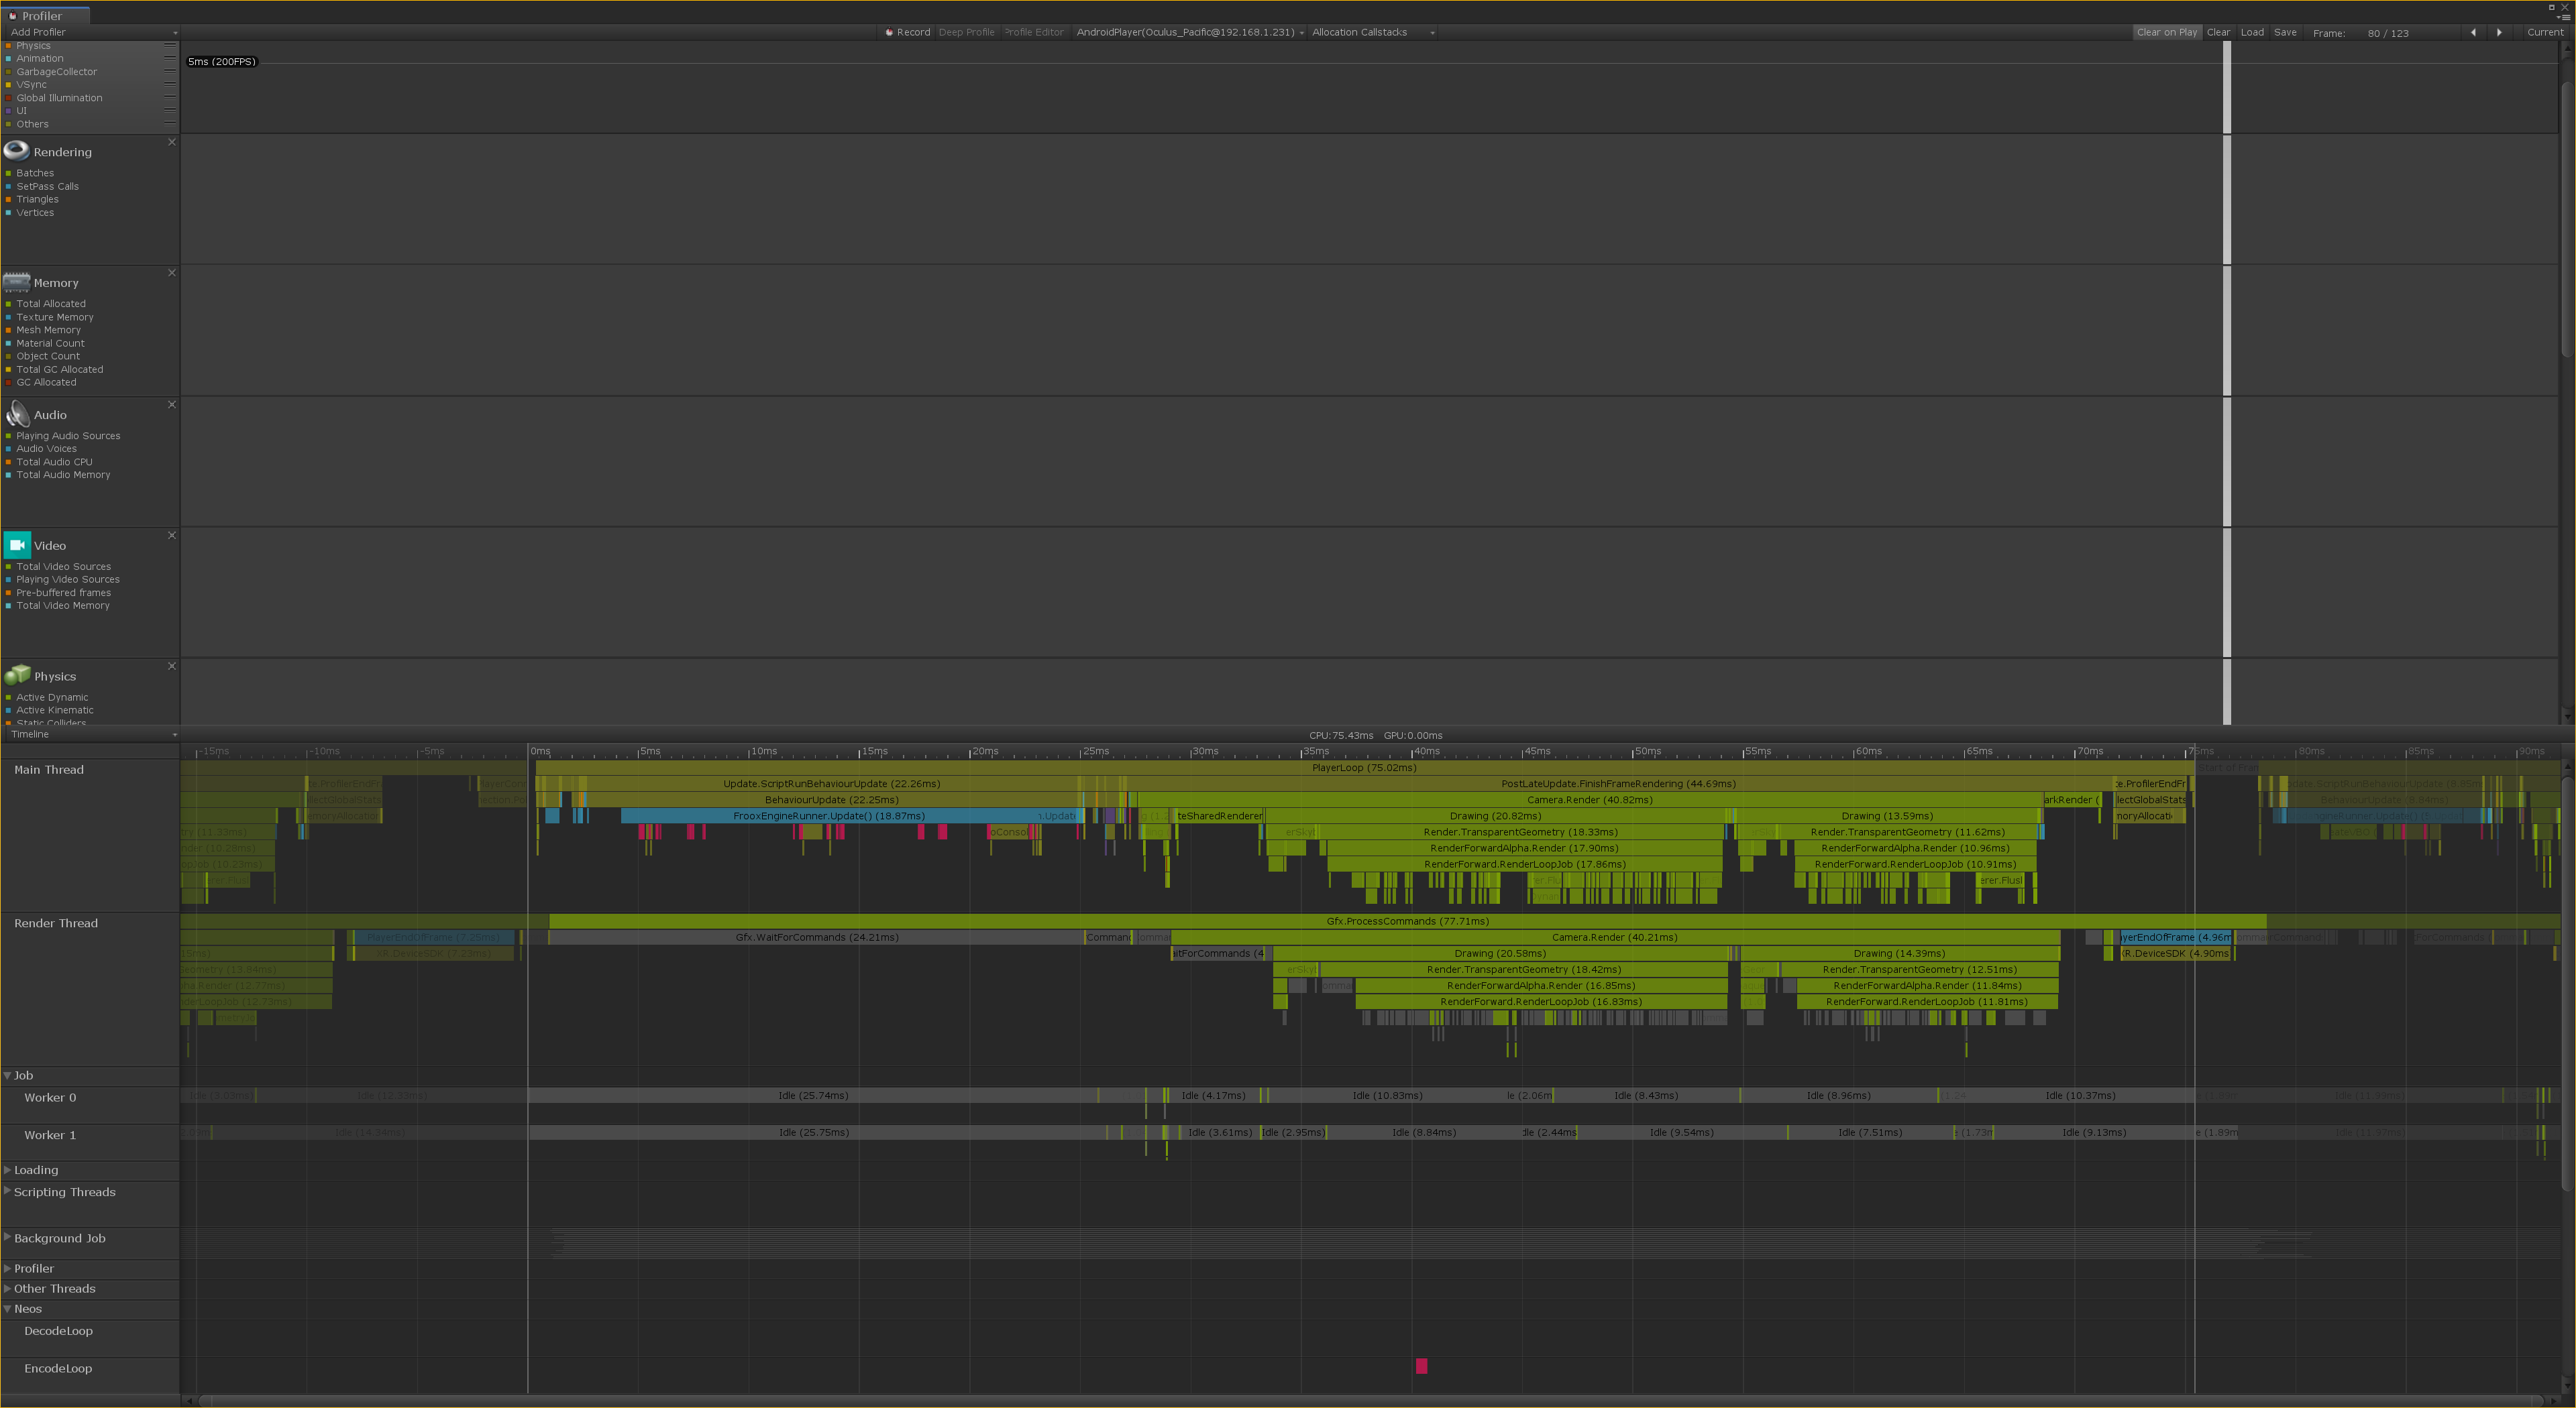
Task: Click the 5ms (200FPS) chart label
Action: (x=222, y=62)
